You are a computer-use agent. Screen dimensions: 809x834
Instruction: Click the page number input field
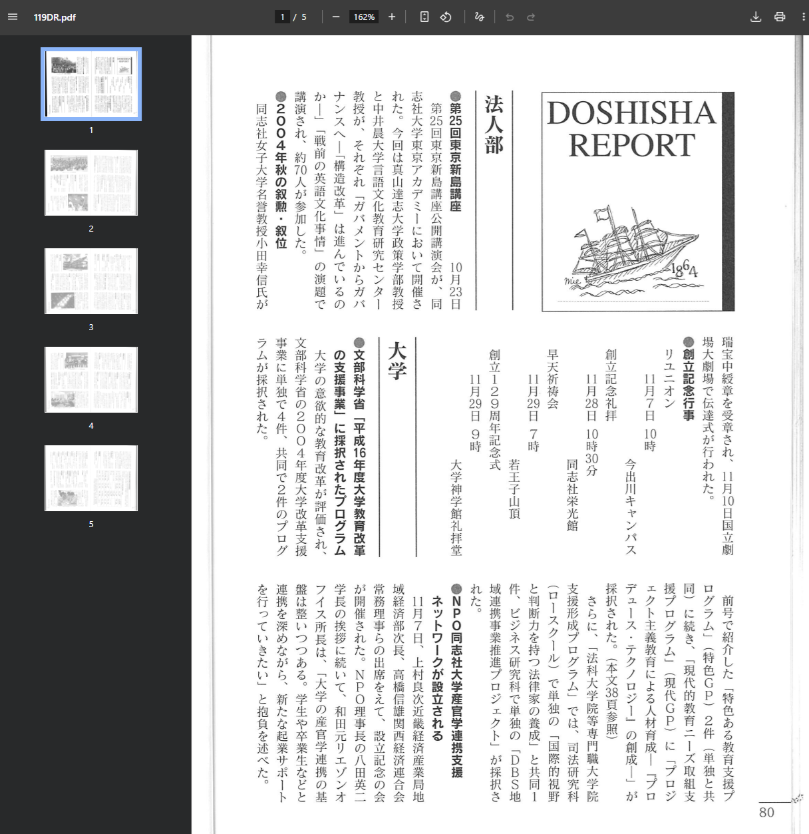282,17
